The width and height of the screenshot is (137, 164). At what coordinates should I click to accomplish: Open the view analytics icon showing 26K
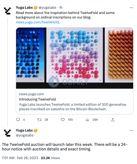[87, 120]
